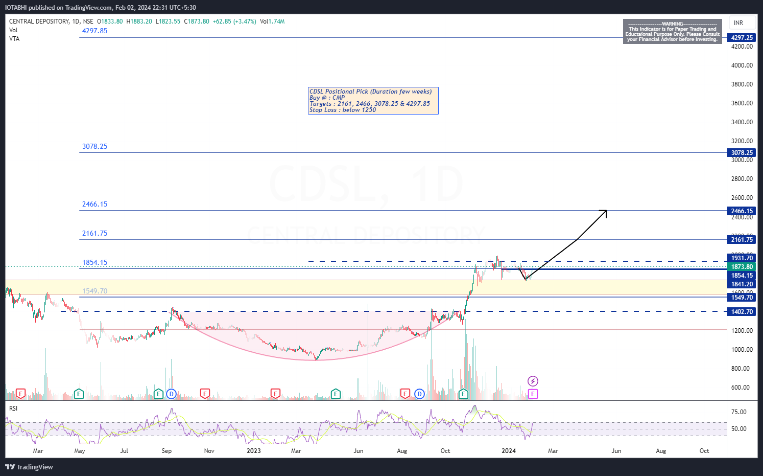The image size is (763, 476).
Task: Click the left 1549.70 faded label
Action: point(94,291)
